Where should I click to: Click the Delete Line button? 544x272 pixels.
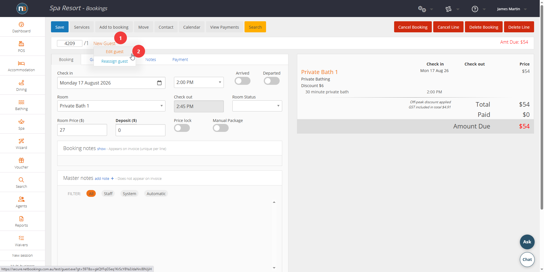(519, 27)
